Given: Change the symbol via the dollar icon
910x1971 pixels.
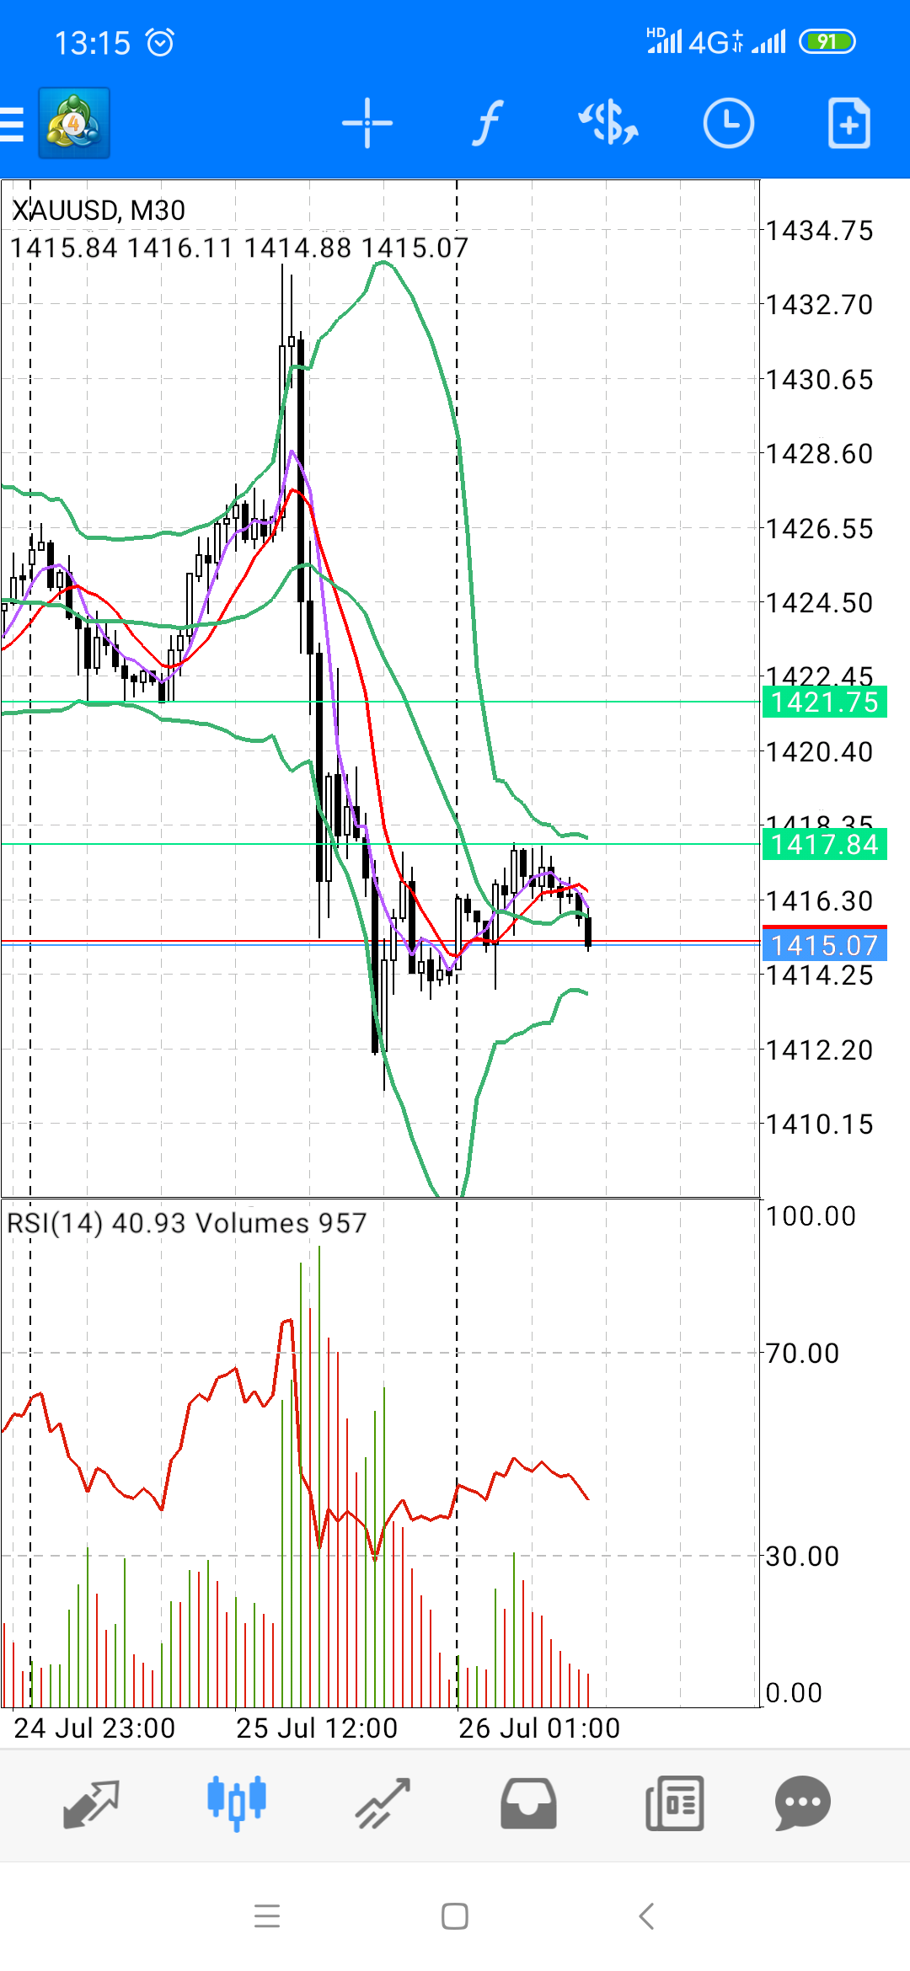Looking at the screenshot, I should 608,123.
